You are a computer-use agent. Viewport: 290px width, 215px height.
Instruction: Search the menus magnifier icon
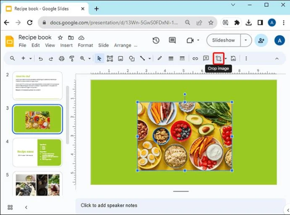coord(12,58)
